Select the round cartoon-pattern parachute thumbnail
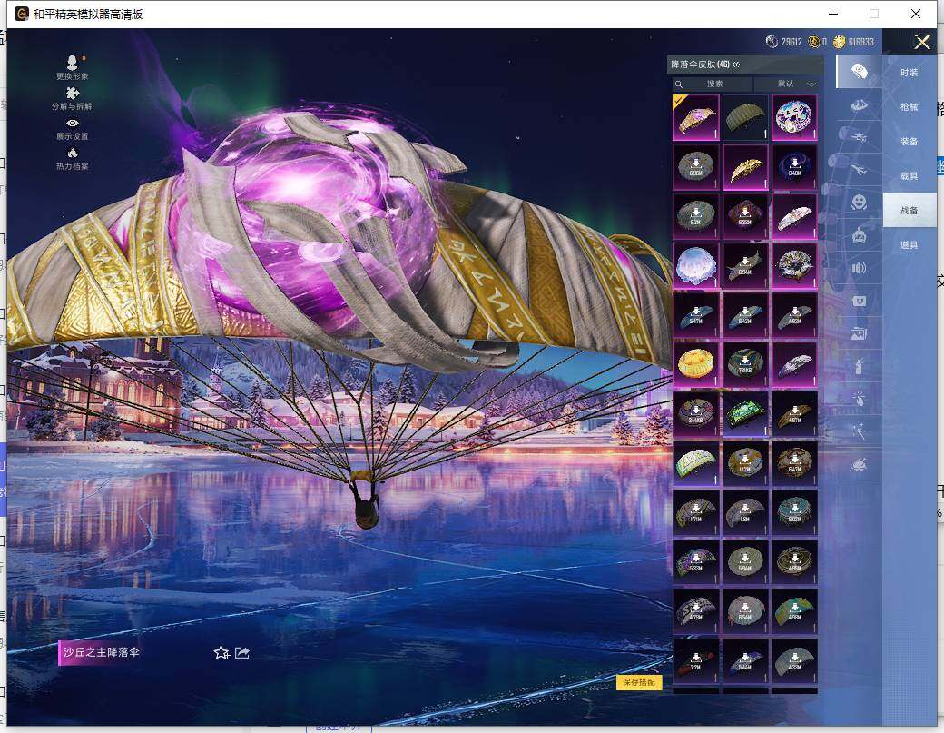The height and width of the screenshot is (733, 944). pyautogui.click(x=795, y=117)
